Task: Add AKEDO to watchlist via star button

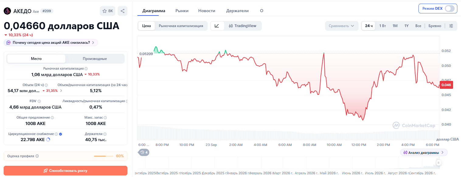Action: [x=108, y=11]
